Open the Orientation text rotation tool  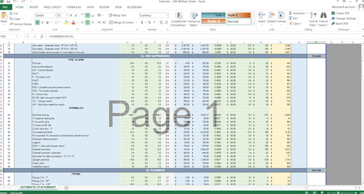point(100,15)
